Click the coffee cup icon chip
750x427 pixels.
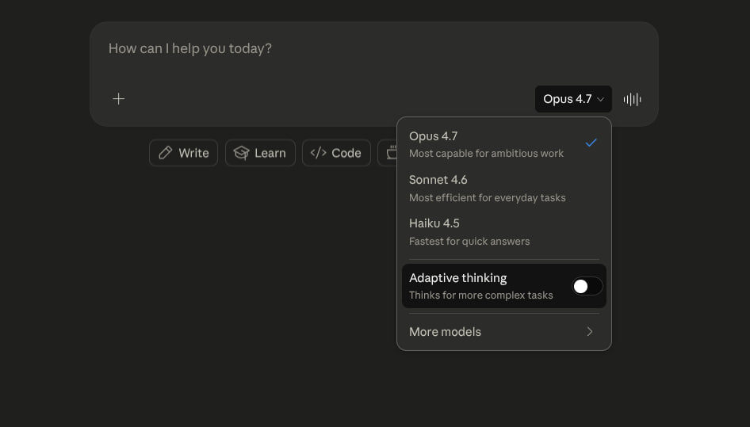390,154
